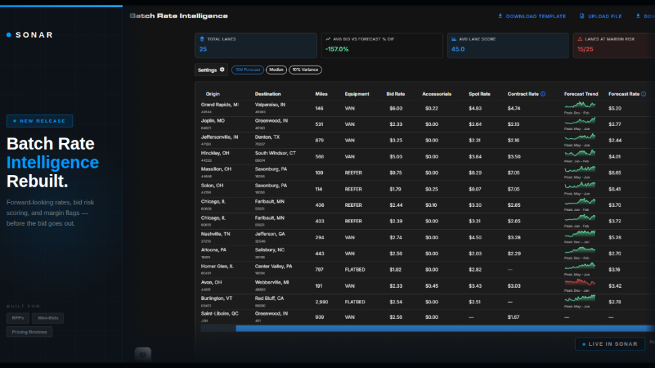
Task: Select the RFPs tag
Action: coord(18,318)
